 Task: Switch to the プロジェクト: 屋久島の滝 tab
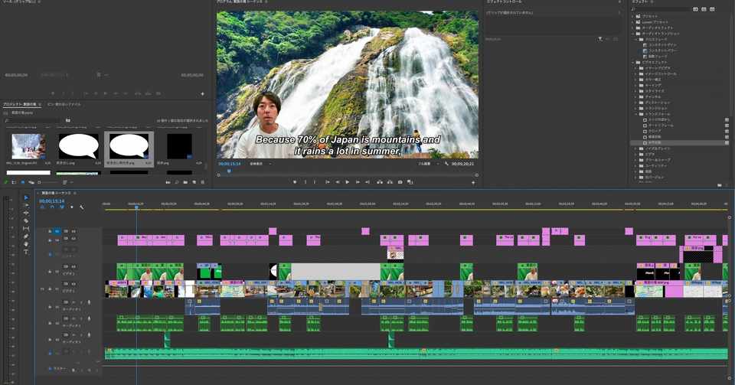(x=21, y=104)
